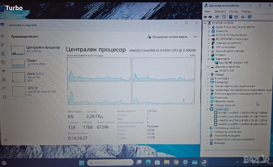Open the Изглед menu in Device Manager
This screenshot has width=273, height=167.
233,11
